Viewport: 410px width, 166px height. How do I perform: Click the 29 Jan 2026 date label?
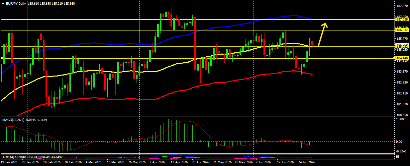[x=30, y=163]
